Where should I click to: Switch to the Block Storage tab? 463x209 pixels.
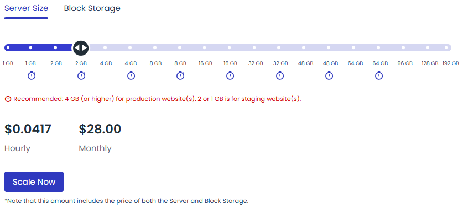pyautogui.click(x=92, y=8)
